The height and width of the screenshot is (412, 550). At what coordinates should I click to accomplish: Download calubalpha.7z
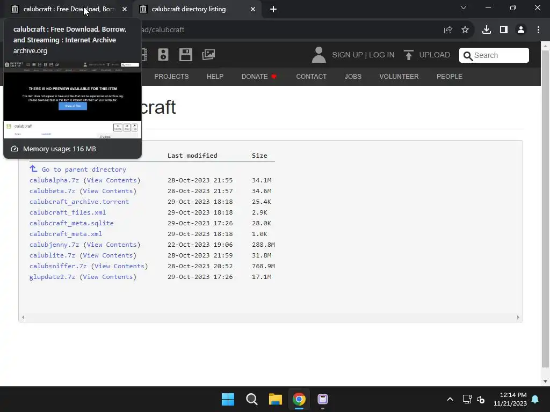[x=54, y=180]
